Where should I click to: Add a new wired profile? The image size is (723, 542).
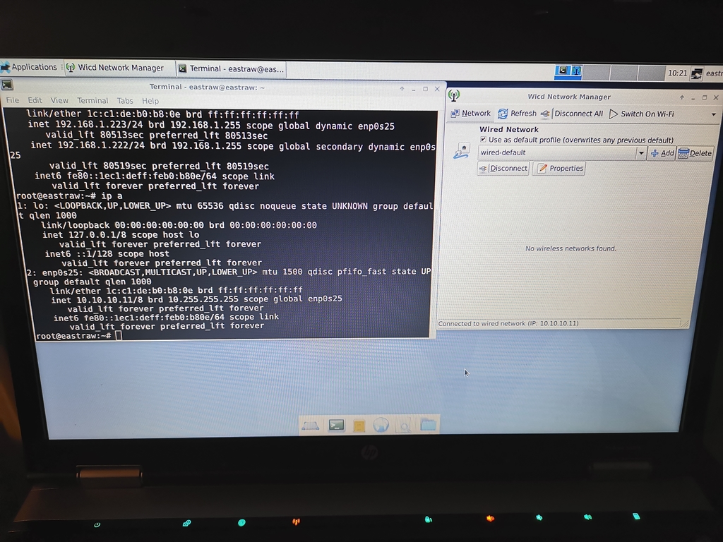[662, 153]
